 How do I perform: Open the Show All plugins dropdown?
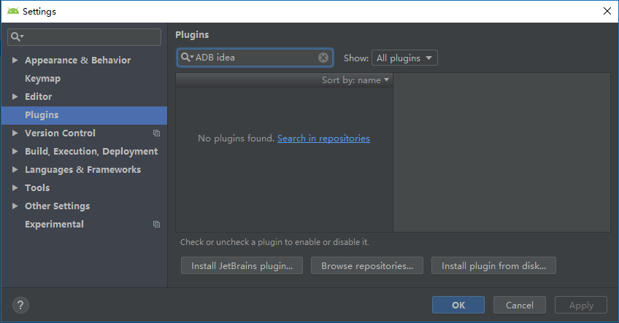[x=404, y=58]
